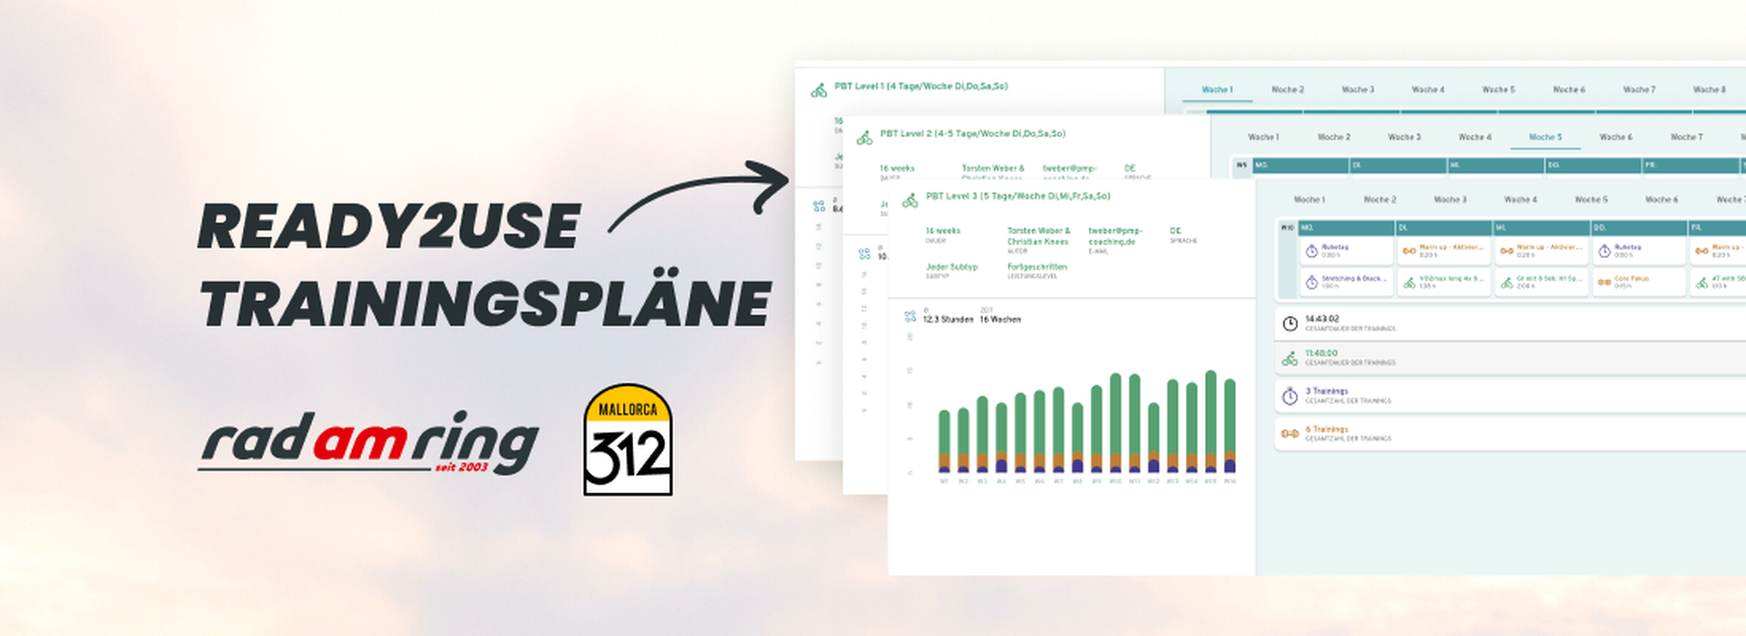The width and height of the screenshot is (1746, 636).
Task: Click '12.3 Stunden' average value
Action: click(948, 320)
